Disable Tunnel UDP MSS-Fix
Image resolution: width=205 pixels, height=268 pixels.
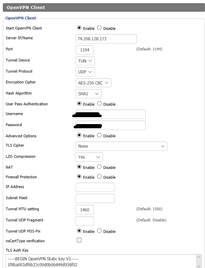(x=99, y=230)
